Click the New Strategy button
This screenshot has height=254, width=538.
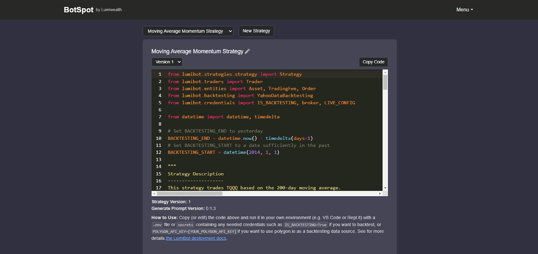[256, 31]
